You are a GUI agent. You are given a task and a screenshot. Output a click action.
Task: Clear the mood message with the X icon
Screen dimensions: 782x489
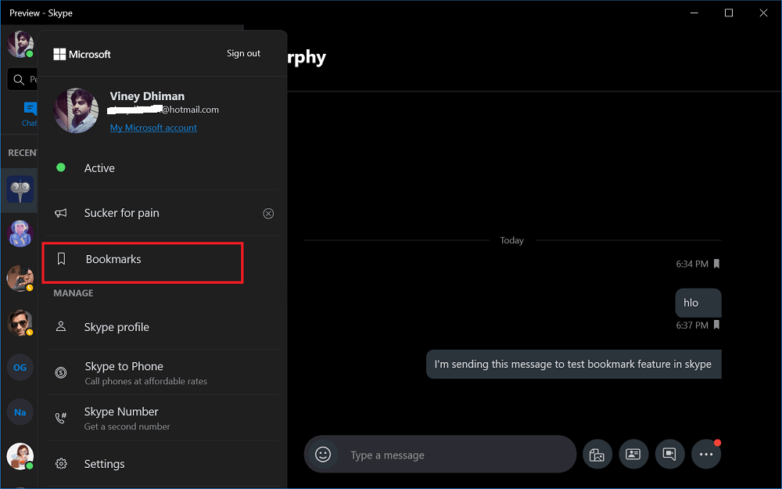(268, 214)
